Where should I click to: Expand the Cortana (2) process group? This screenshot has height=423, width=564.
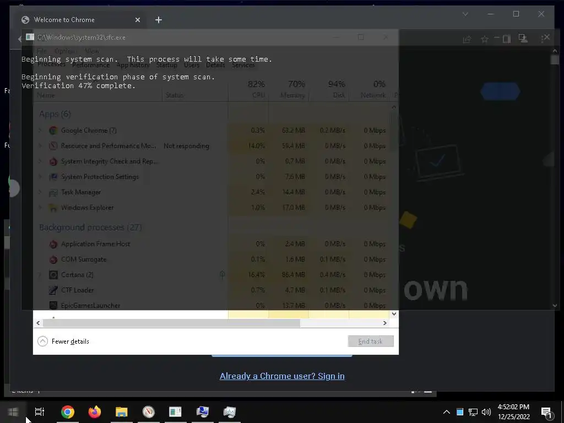click(40, 275)
